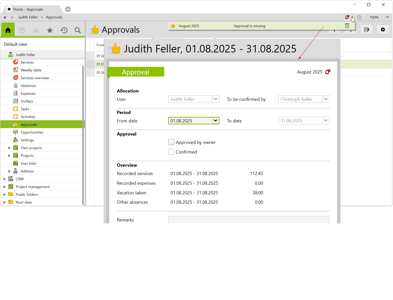The width and height of the screenshot is (393, 300).
Task: Click the notification bell in top bar
Action: click(347, 17)
